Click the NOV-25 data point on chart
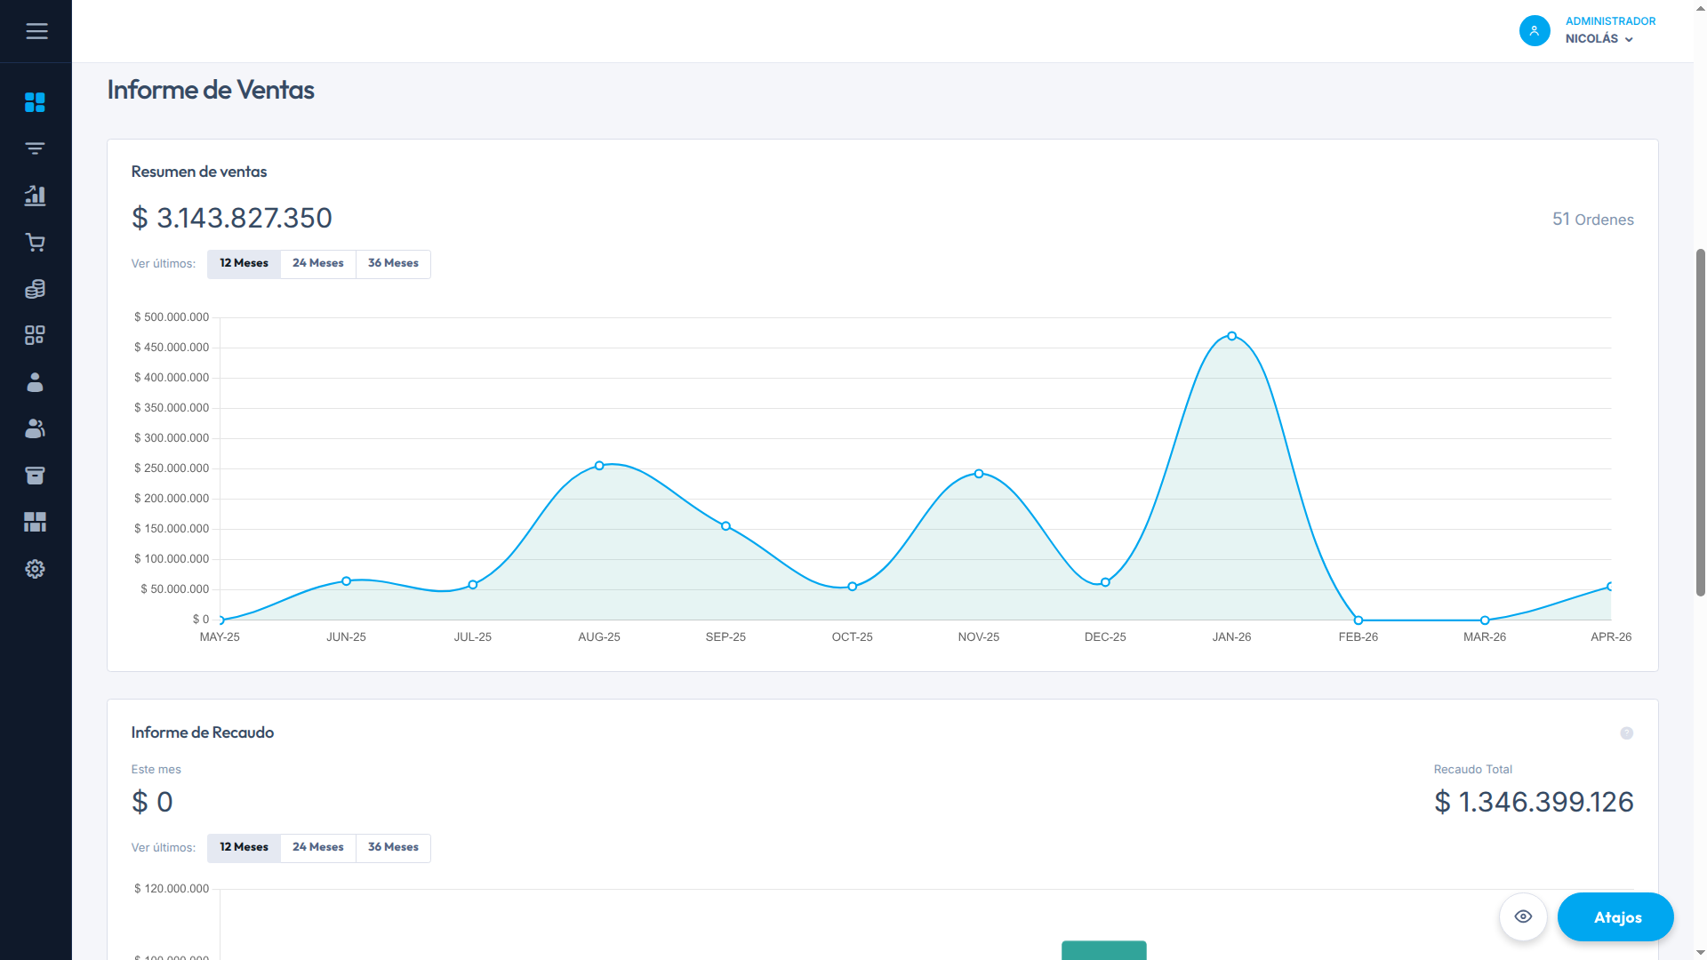This screenshot has height=960, width=1707. [979, 474]
